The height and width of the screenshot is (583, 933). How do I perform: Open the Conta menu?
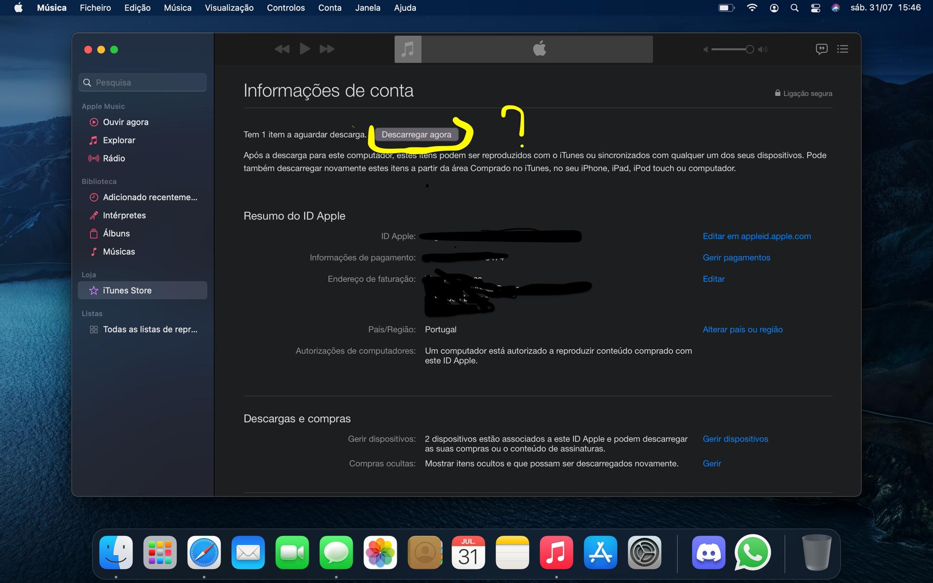pos(329,8)
